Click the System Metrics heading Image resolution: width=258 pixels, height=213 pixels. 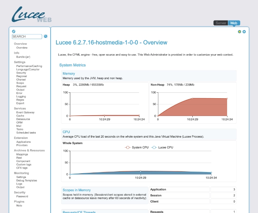72,65
